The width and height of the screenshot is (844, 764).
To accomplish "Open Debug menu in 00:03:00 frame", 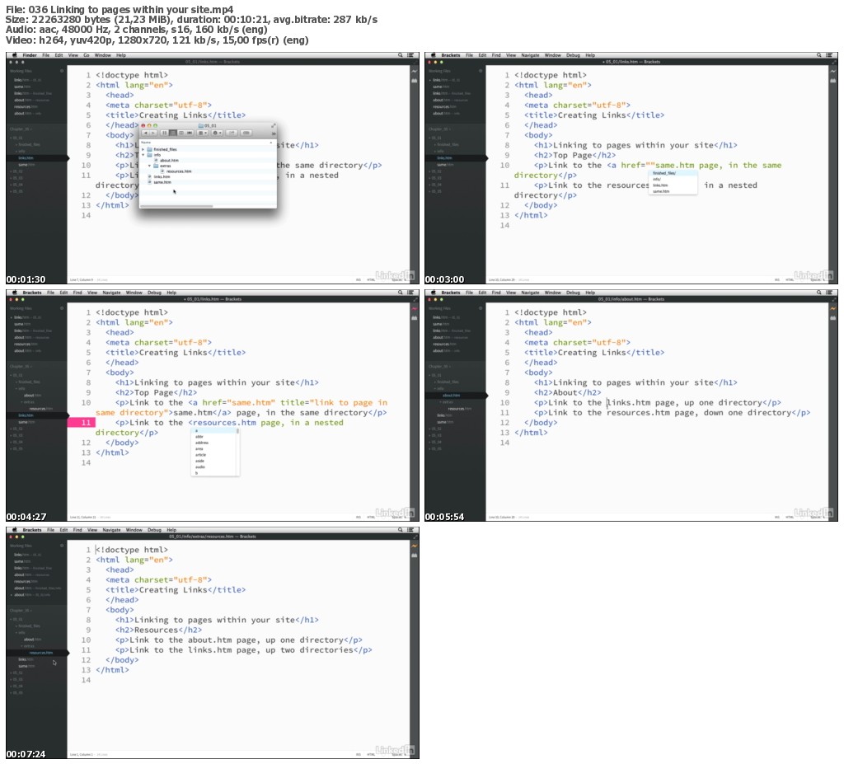I will 574,55.
